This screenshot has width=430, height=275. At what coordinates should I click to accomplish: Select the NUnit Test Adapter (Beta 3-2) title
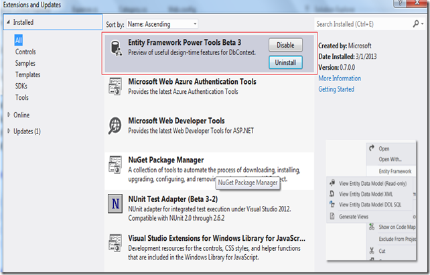[x=173, y=199]
